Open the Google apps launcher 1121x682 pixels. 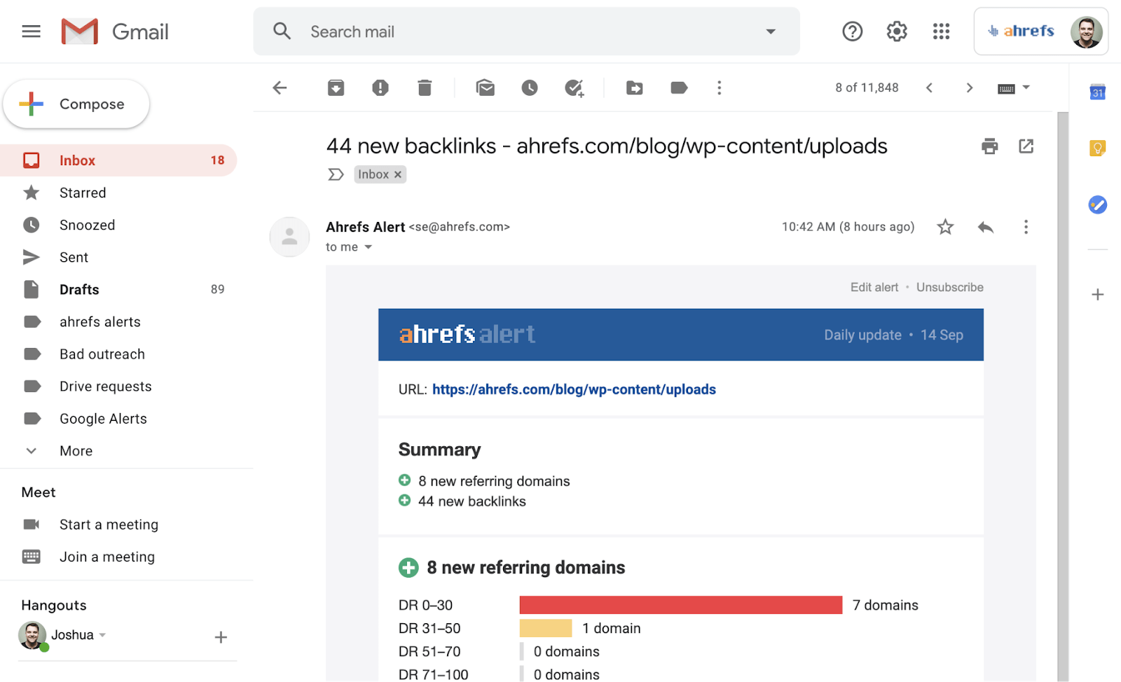coord(941,31)
